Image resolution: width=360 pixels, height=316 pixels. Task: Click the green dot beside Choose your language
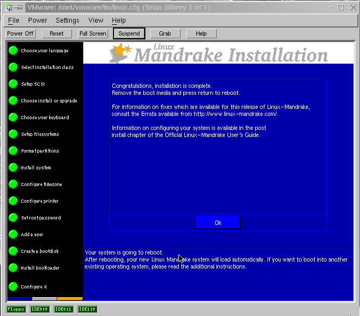(13, 51)
